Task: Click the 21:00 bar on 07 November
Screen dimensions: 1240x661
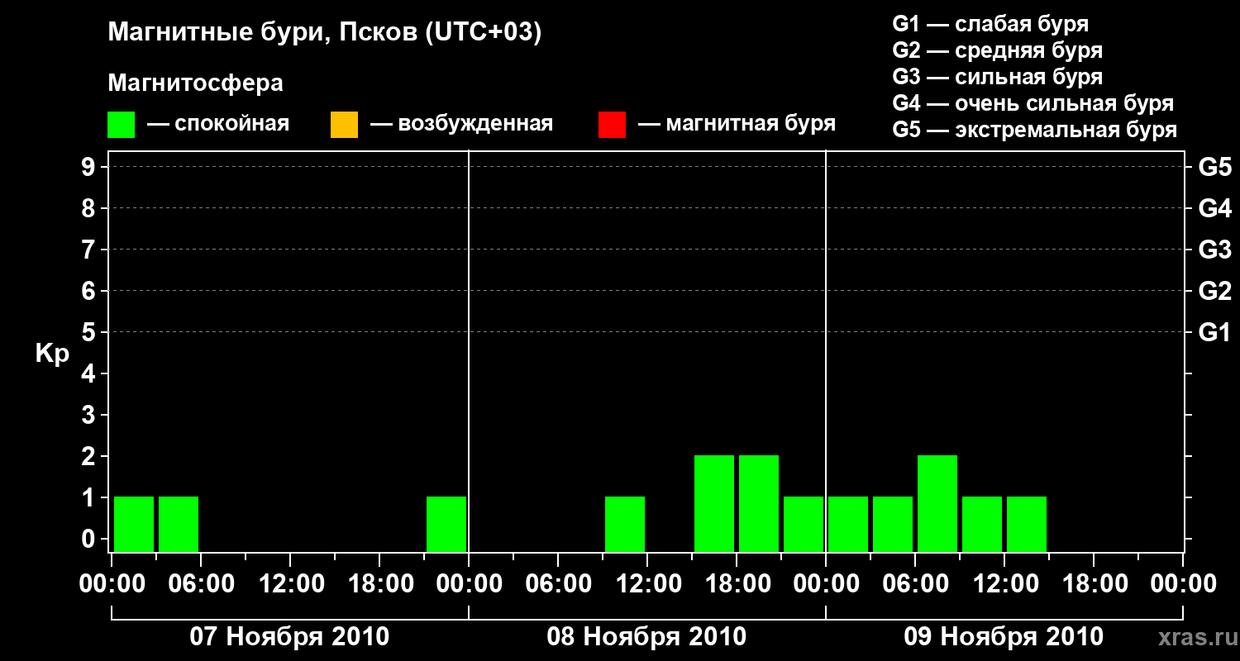Action: [446, 524]
